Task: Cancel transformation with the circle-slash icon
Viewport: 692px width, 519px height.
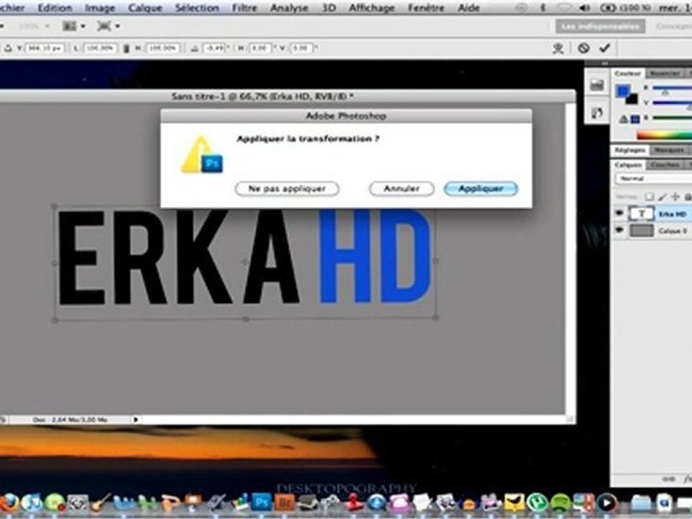Action: [583, 48]
